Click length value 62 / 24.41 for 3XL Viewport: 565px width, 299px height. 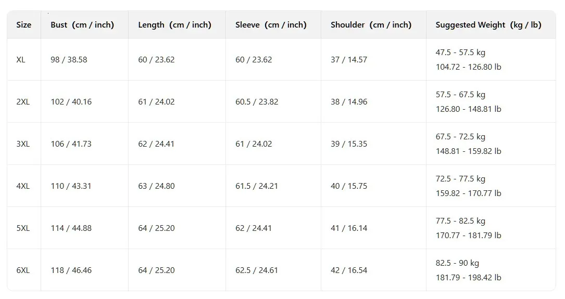[x=156, y=144]
